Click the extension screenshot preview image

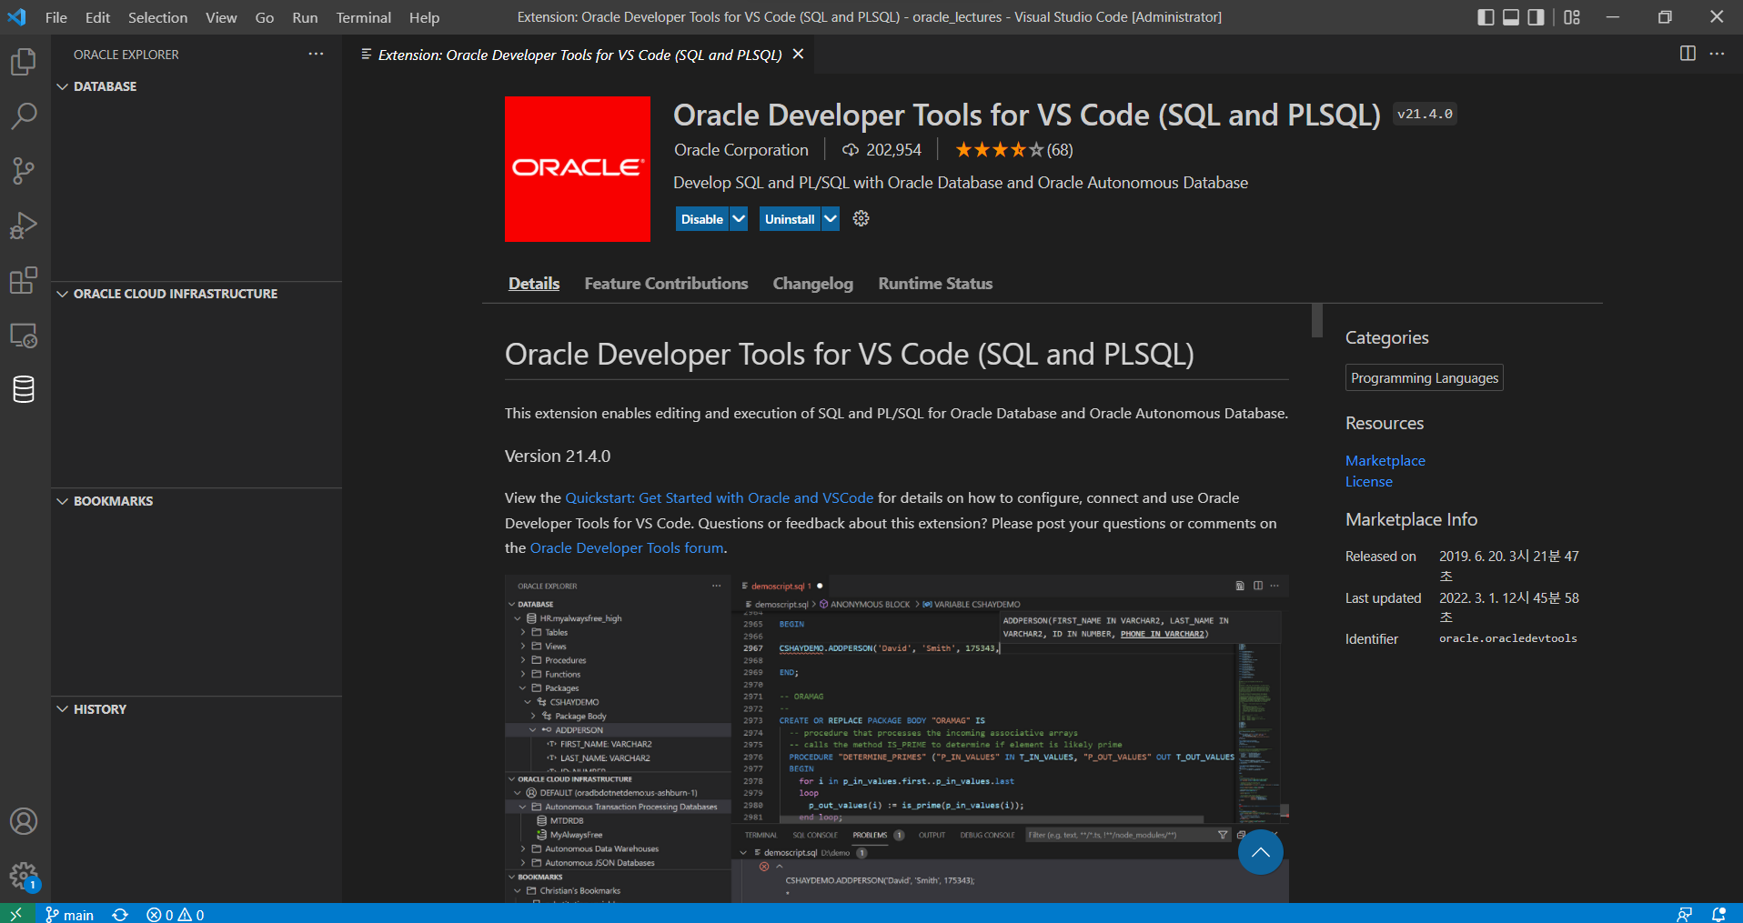pyautogui.click(x=897, y=738)
